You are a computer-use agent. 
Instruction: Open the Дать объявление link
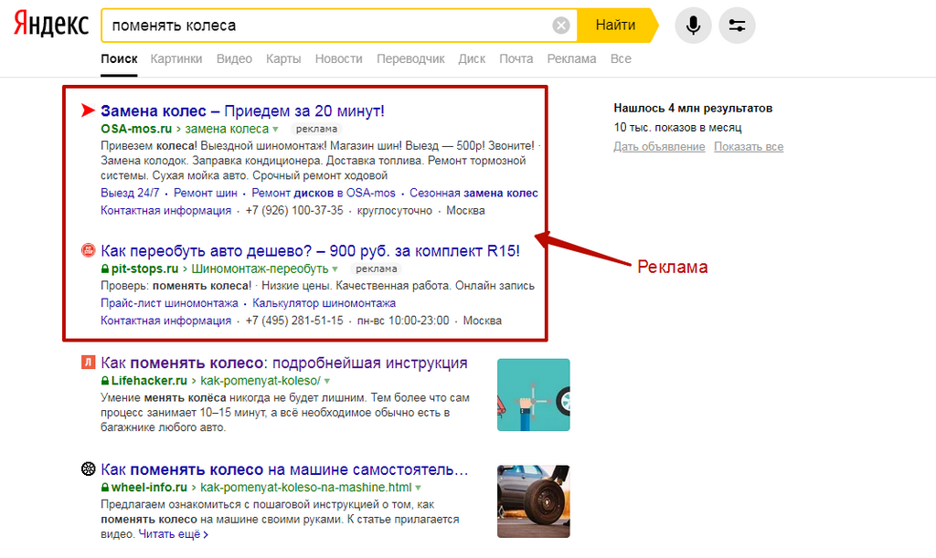click(659, 147)
